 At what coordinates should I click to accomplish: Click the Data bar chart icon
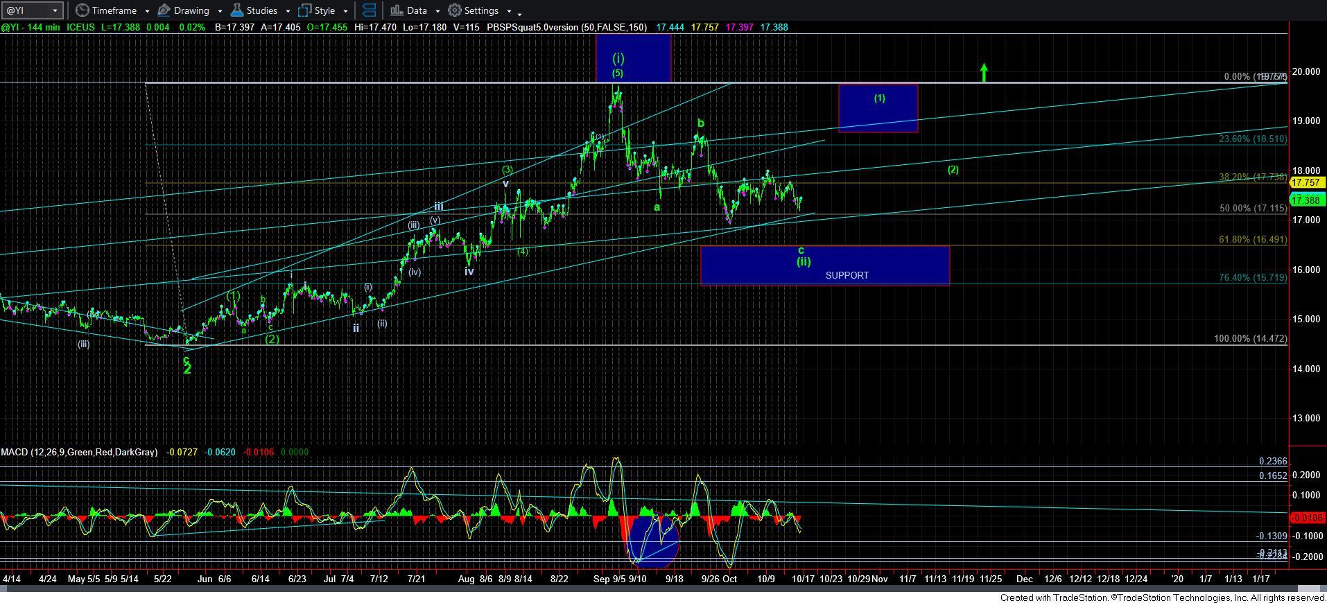click(x=397, y=10)
